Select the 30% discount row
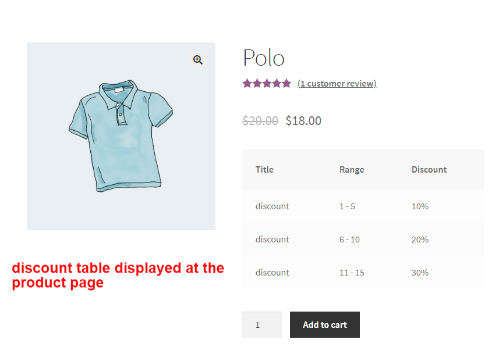The width and height of the screenshot is (499, 361). tap(419, 272)
